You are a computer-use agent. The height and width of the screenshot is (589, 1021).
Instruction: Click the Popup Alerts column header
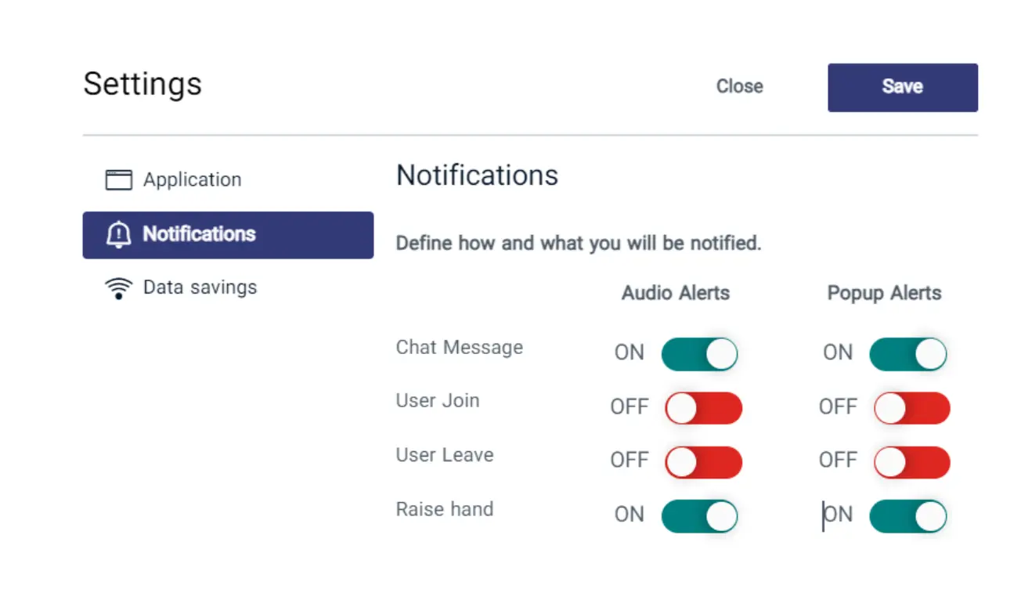884,293
